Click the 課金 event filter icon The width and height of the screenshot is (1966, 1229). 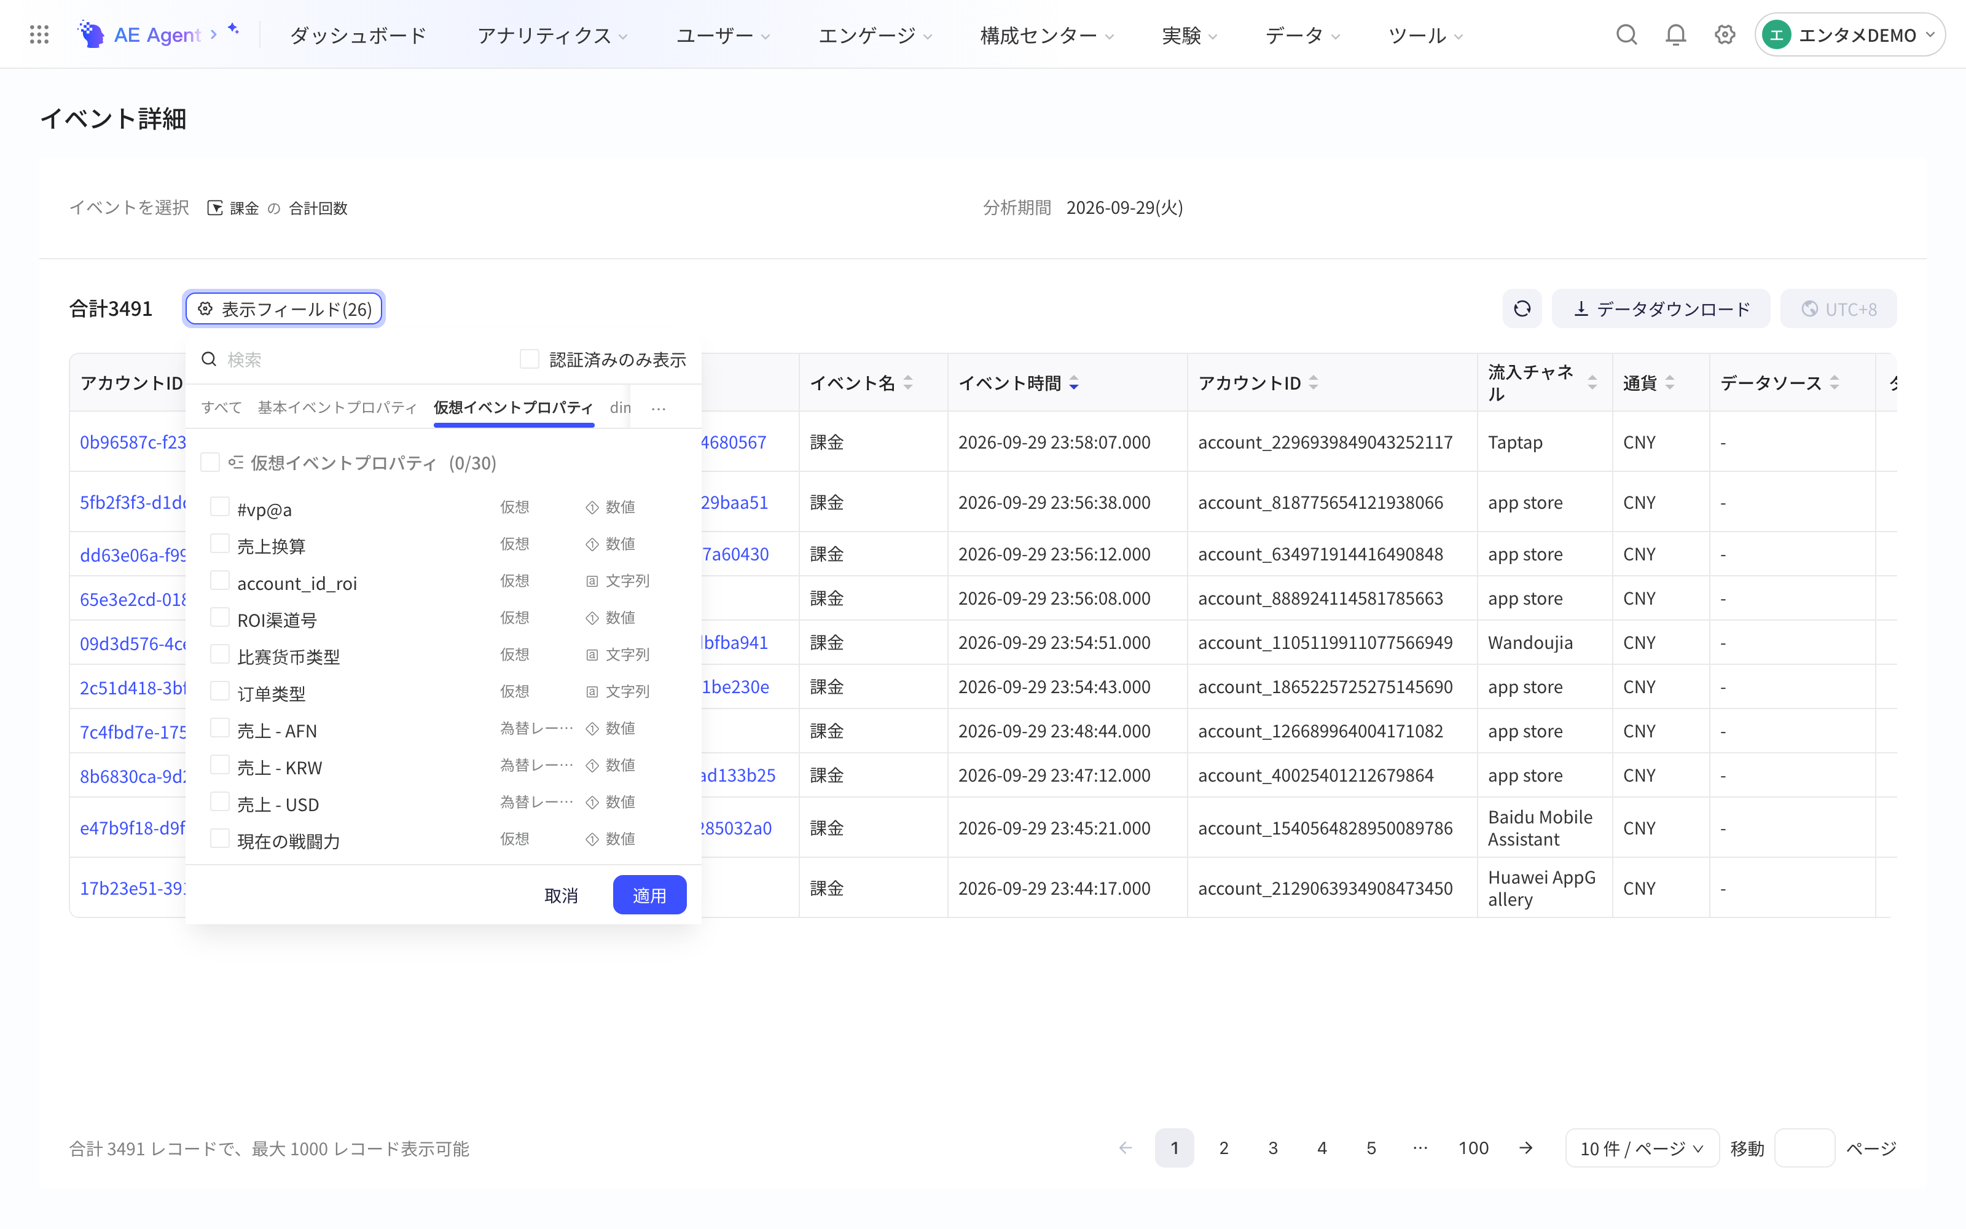(x=214, y=208)
